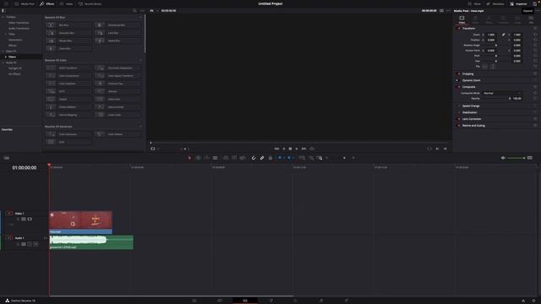
Task: Open the Media Pool panel
Action: [25, 3]
